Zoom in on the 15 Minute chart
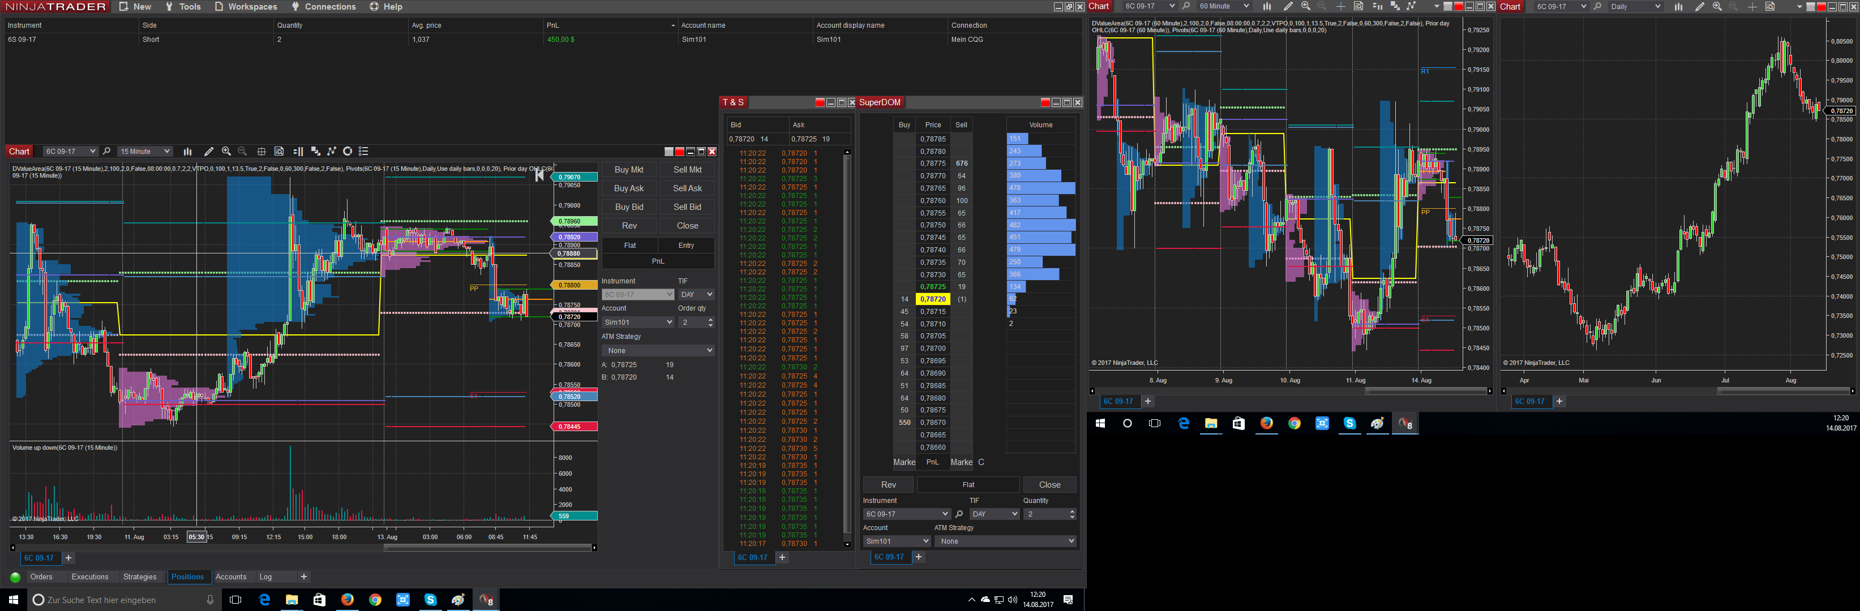Screen dimensions: 1860x611 click(x=226, y=152)
